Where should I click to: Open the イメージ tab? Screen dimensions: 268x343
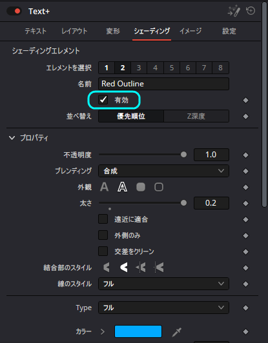coord(191,31)
